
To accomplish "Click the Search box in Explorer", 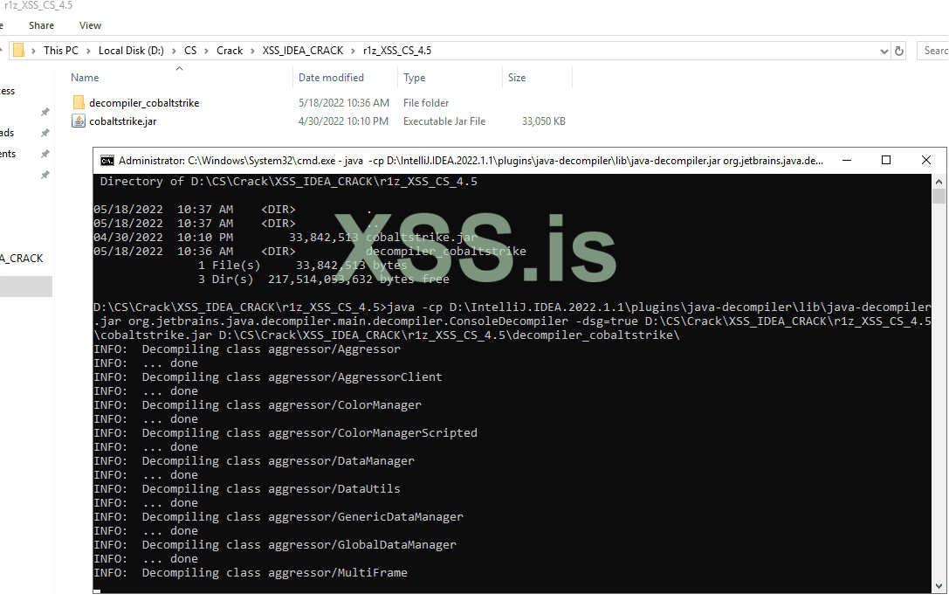I will pos(933,51).
